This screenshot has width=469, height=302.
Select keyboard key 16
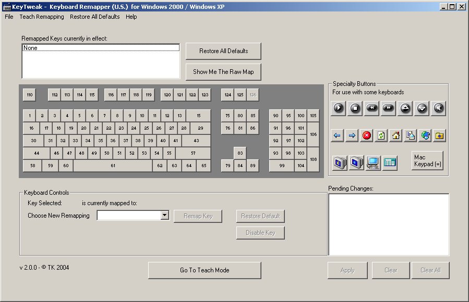(x=31, y=128)
